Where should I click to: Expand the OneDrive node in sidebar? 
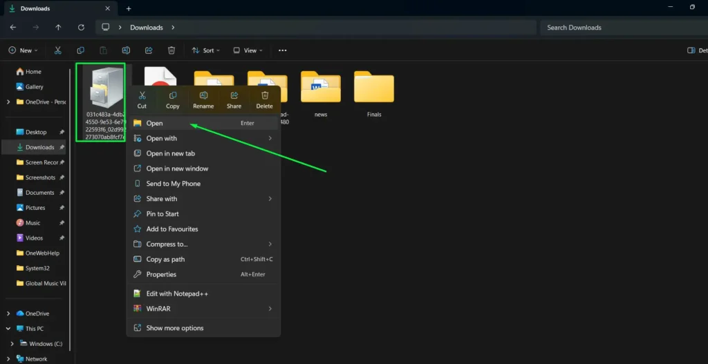pyautogui.click(x=8, y=314)
